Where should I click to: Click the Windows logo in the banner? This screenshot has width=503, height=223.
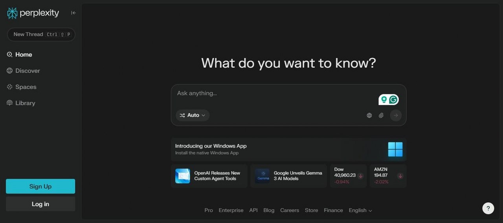tap(395, 149)
